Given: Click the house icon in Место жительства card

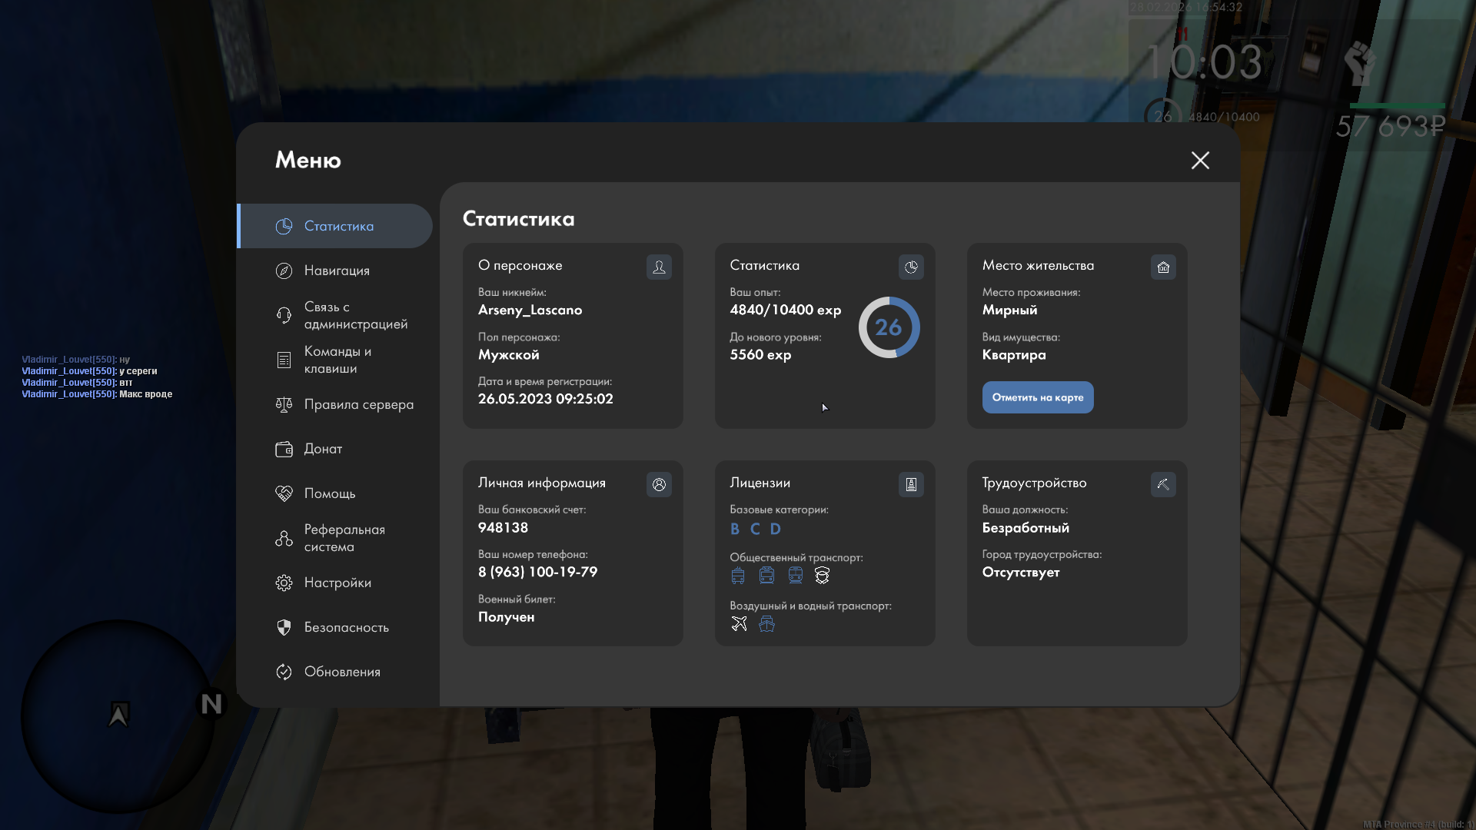Looking at the screenshot, I should pos(1163,267).
